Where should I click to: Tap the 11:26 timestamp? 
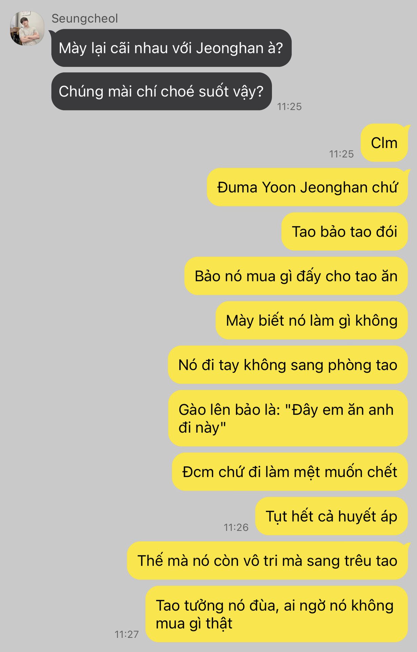tap(236, 527)
